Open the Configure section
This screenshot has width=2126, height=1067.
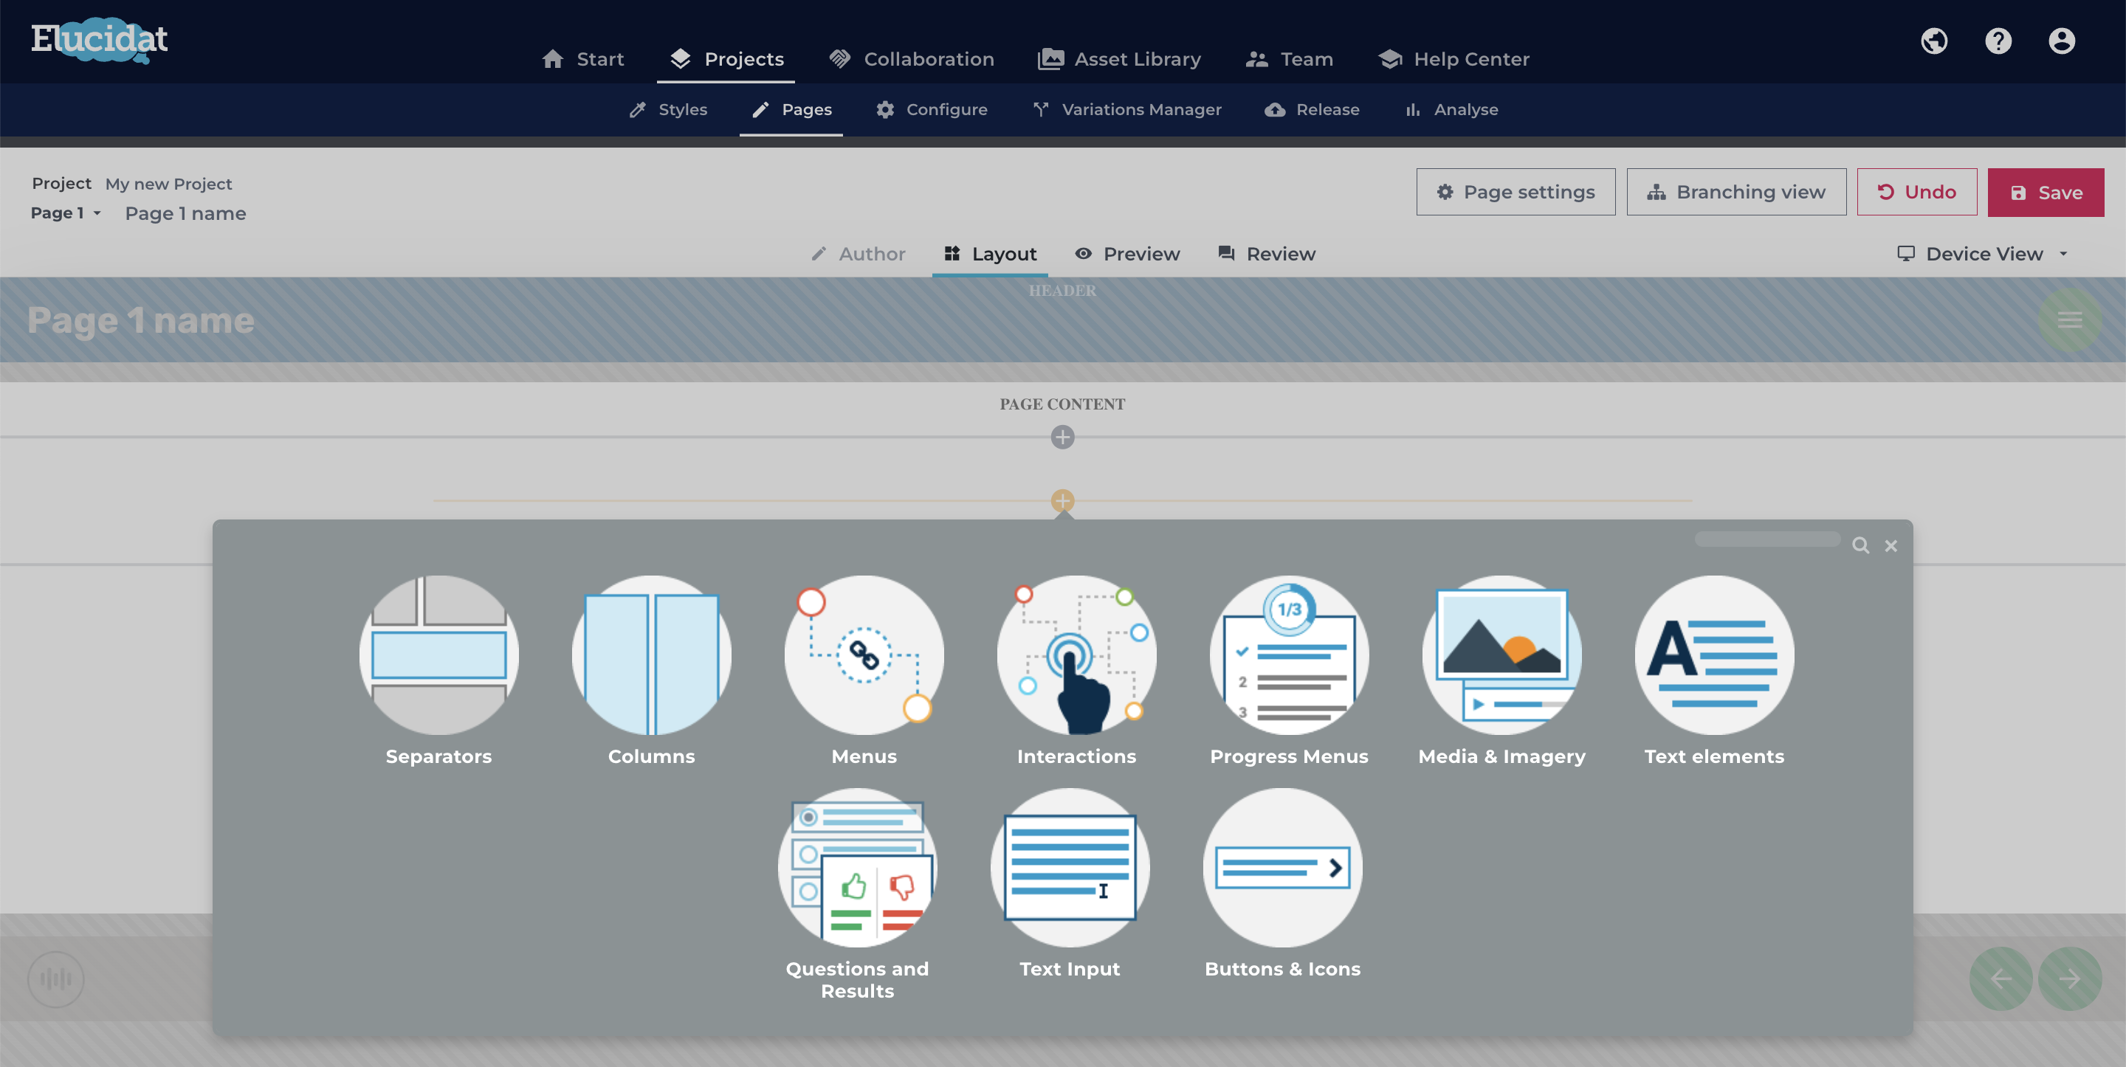click(x=931, y=110)
